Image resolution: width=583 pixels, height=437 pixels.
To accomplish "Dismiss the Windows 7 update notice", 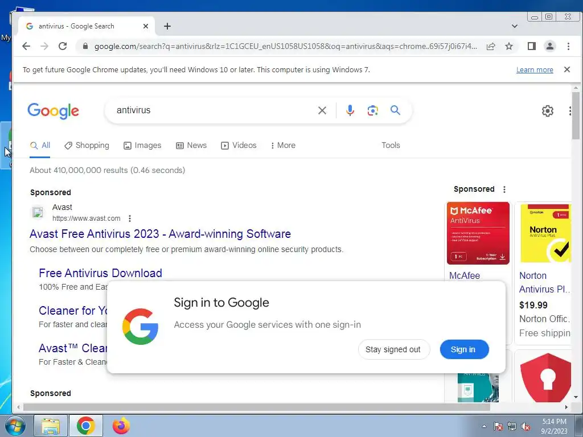I will (567, 69).
